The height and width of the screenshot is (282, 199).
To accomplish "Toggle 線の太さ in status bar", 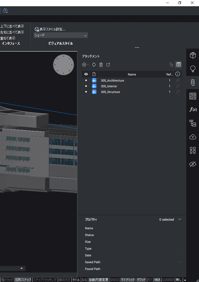I will (64, 280).
